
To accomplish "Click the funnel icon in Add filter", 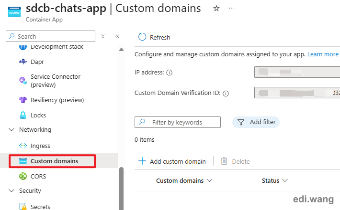I will pyautogui.click(x=241, y=122).
